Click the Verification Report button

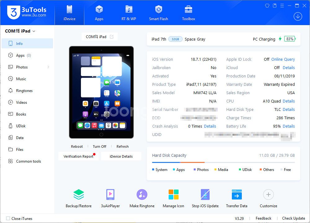point(78,156)
